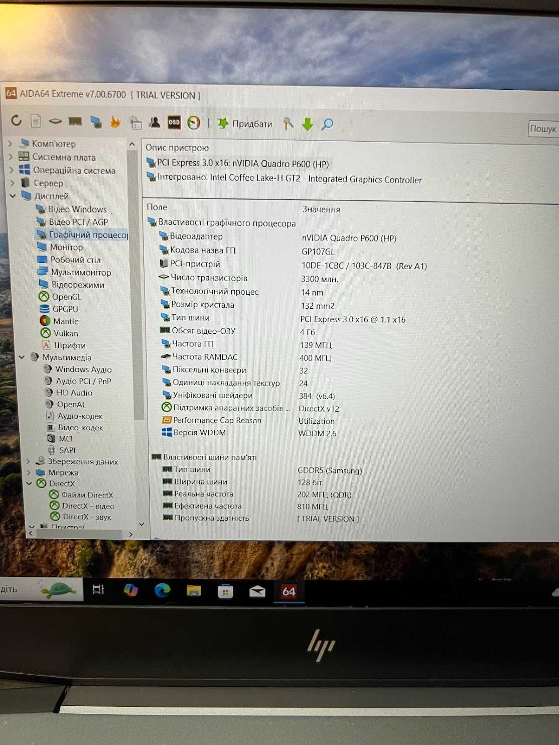Open the Report toolbar icon
559x745 pixels.
36,121
